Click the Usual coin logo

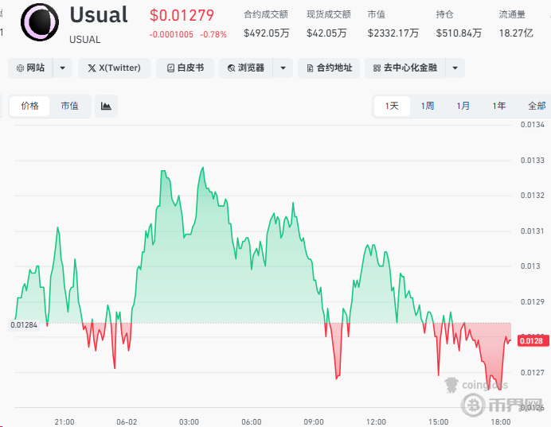[40, 22]
